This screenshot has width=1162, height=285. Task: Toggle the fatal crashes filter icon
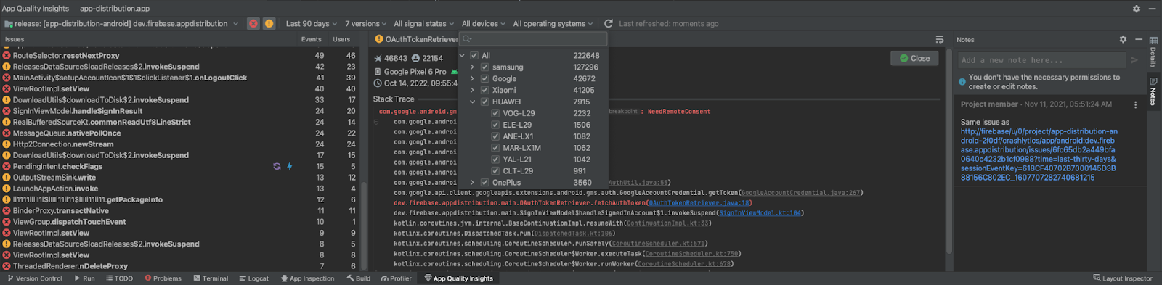(x=253, y=24)
